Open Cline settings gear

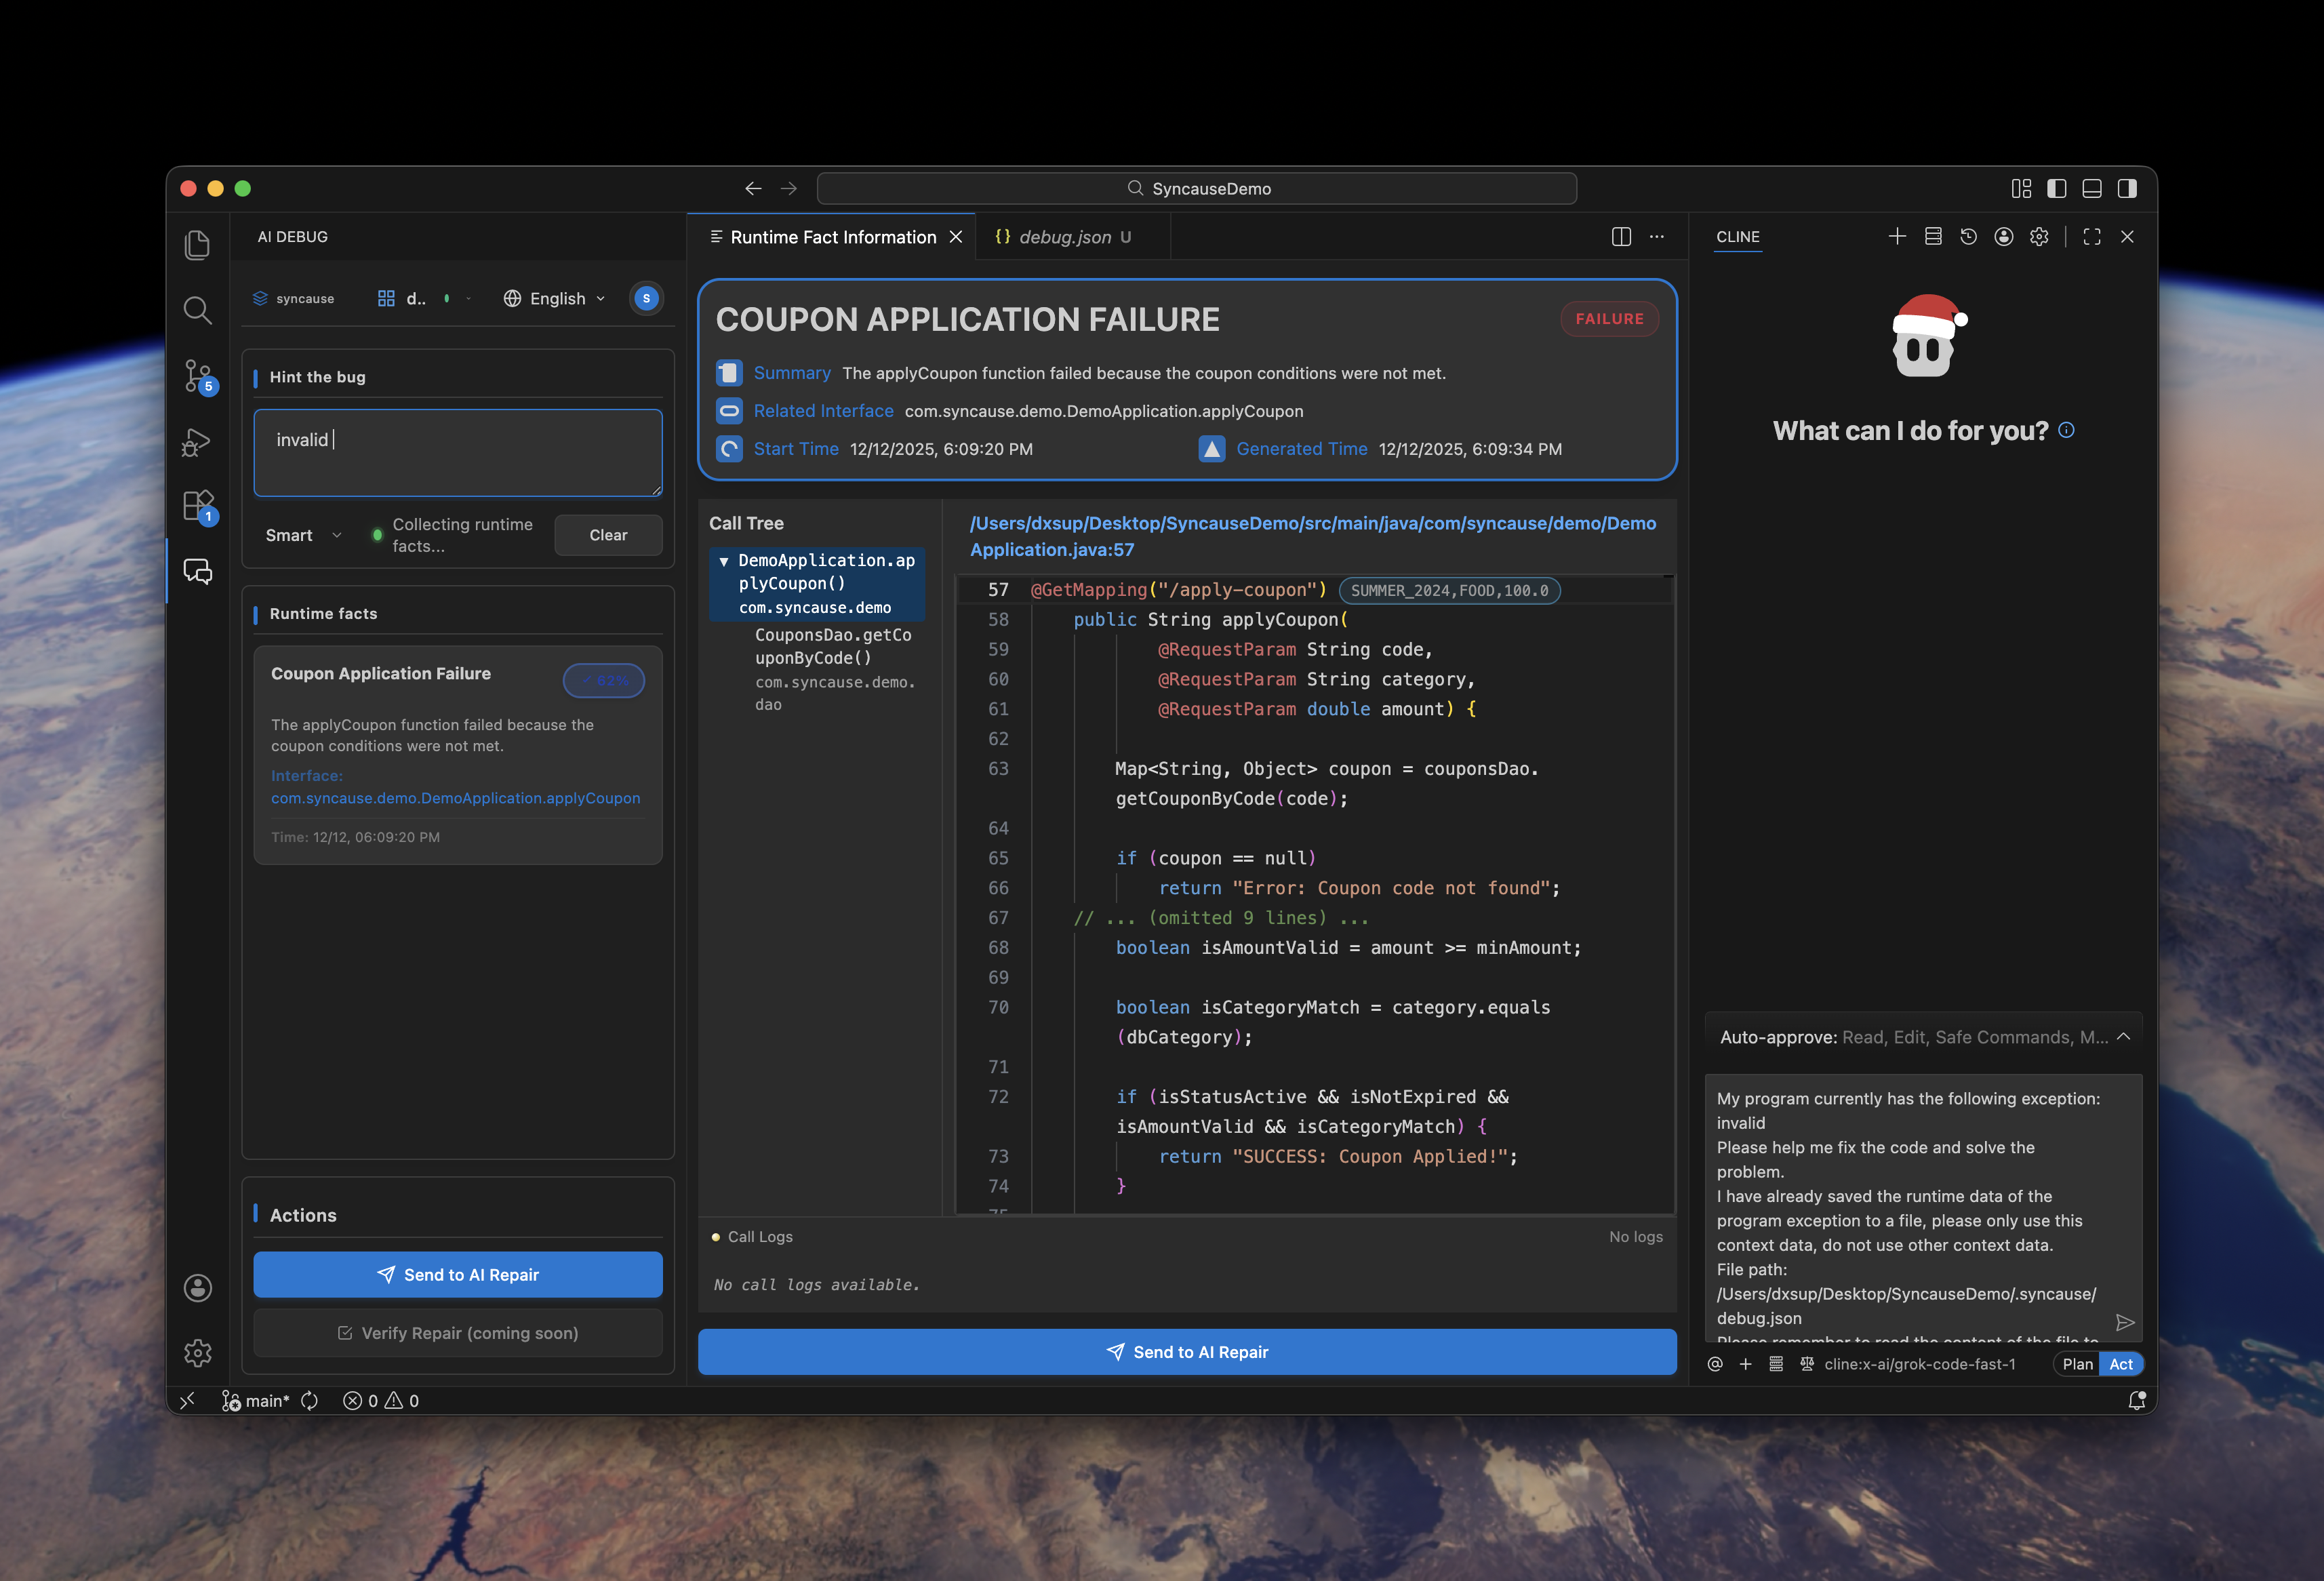point(2040,237)
